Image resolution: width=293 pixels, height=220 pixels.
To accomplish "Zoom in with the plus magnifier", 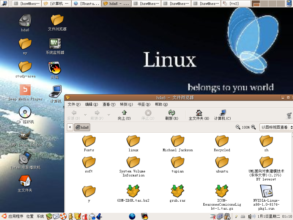I will pyautogui.click(x=254, y=127).
